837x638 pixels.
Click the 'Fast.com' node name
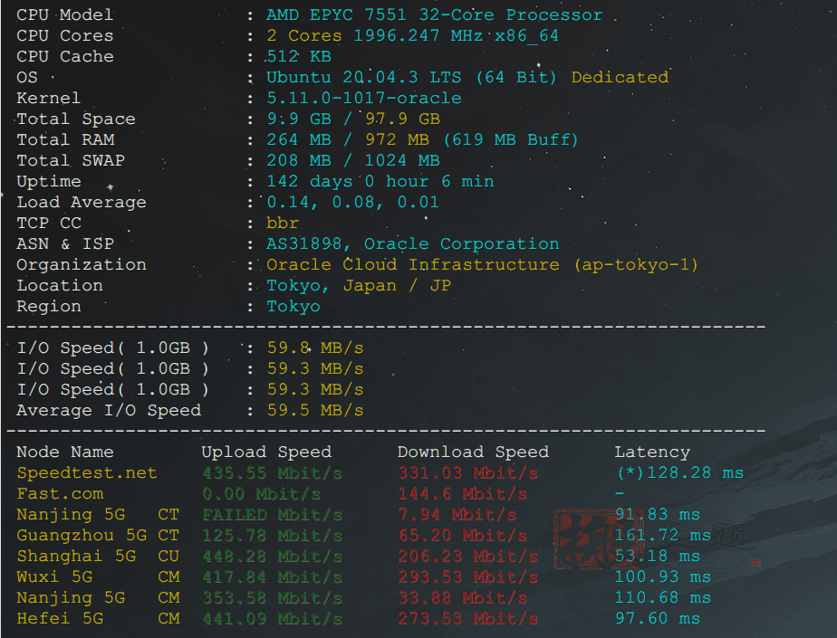click(60, 493)
